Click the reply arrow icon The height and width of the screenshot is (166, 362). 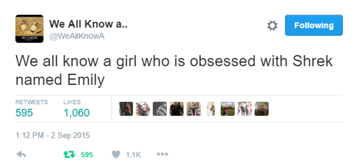click(21, 155)
